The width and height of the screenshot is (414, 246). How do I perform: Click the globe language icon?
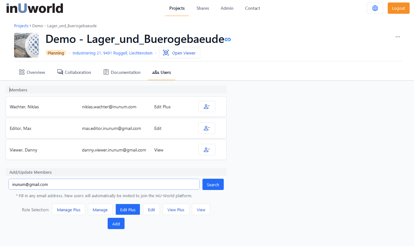375,8
